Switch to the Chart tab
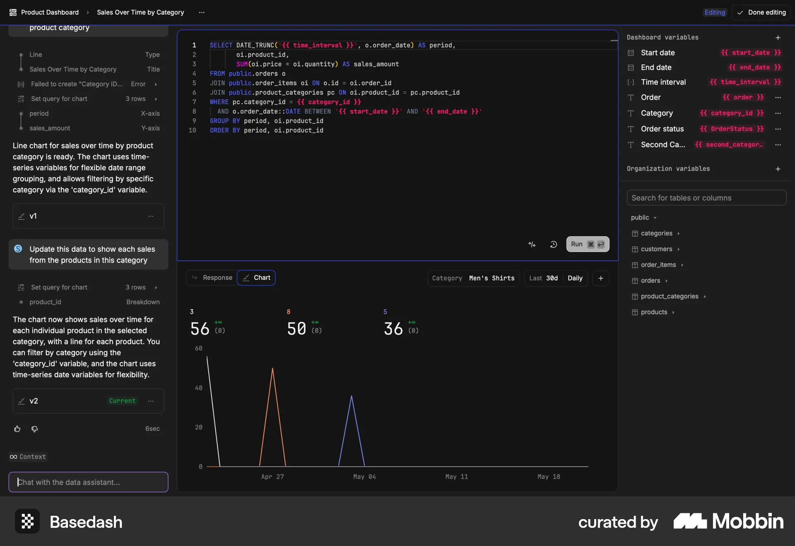 [256, 278]
